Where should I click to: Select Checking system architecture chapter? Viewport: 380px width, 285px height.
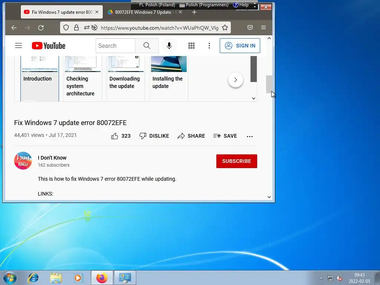[x=83, y=79]
